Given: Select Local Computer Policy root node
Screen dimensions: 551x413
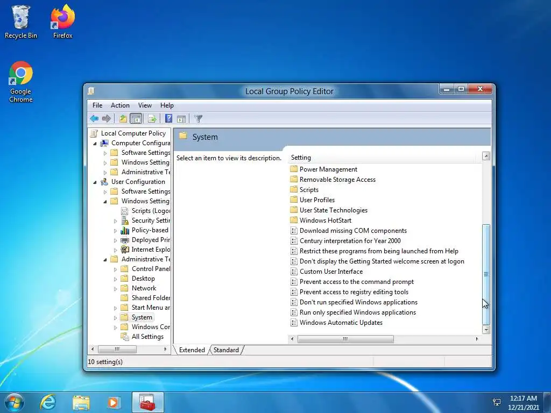Looking at the screenshot, I should (133, 133).
